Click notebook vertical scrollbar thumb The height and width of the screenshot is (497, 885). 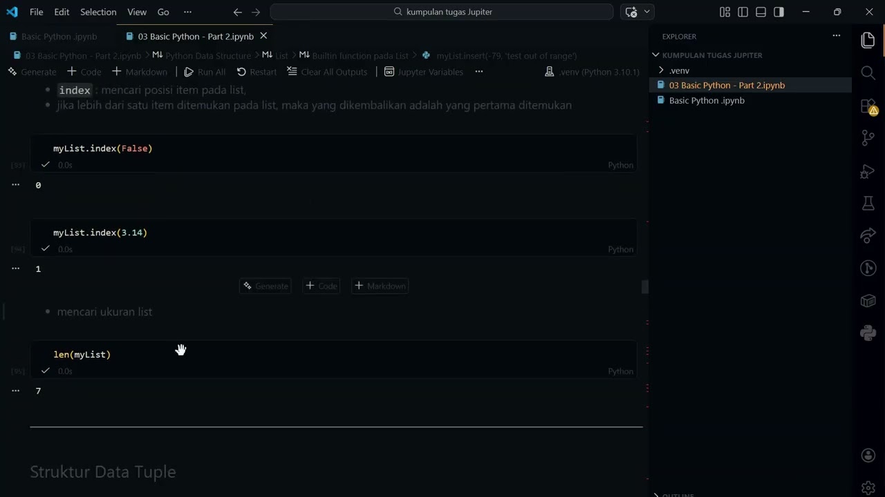[645, 286]
